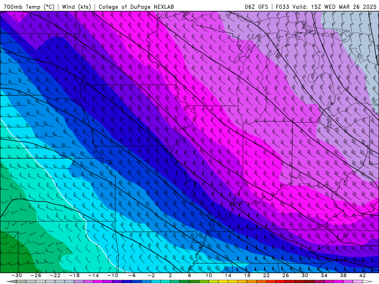379x284 pixels.
Task: Click the -14 legend label
Action: coord(93,275)
